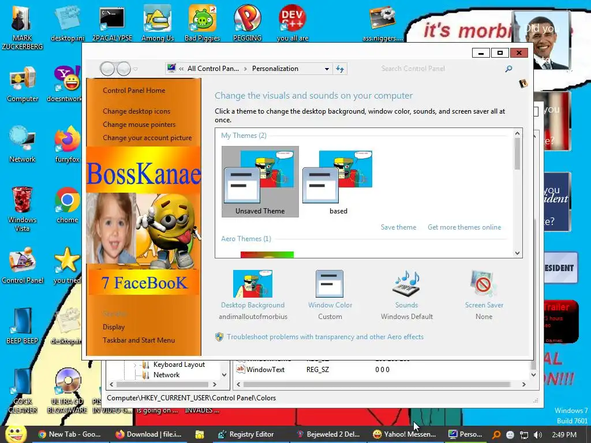Switch to Yahoo! Messenger taskbar item
The height and width of the screenshot is (443, 591).
405,434
